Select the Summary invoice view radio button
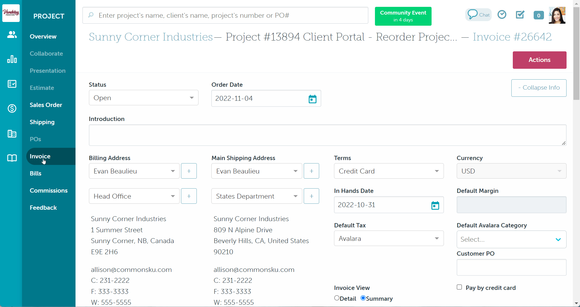 tap(363, 298)
